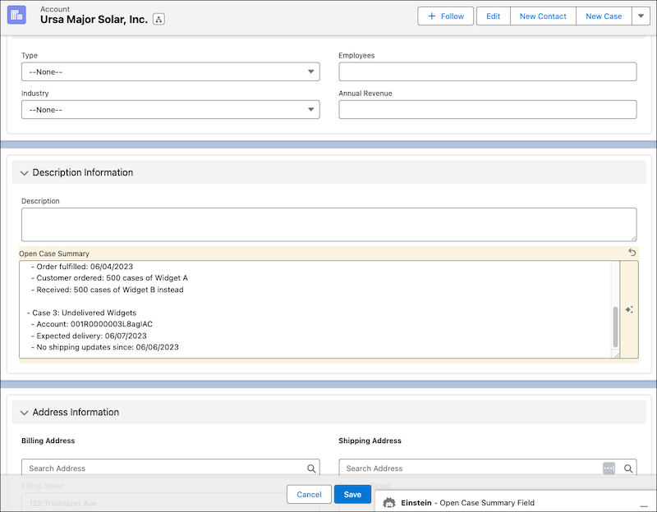Viewport: 657px width, 512px height.
Task: Click the New Case button
Action: coord(604,16)
